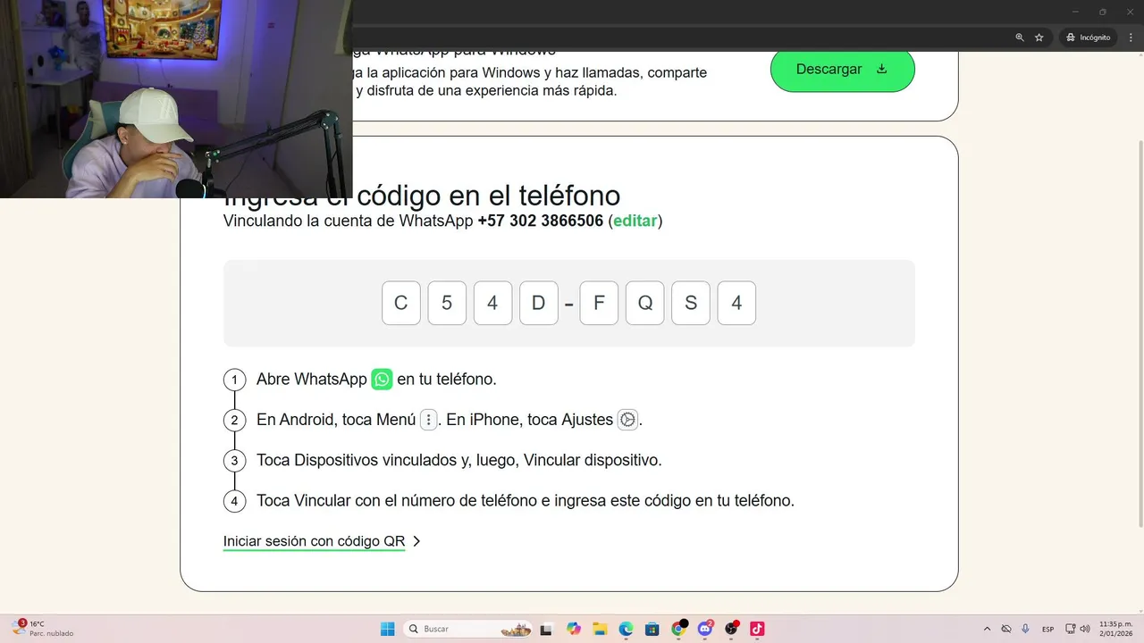Open network settings tray icon
Image resolution: width=1144 pixels, height=643 pixels.
coord(1071,629)
